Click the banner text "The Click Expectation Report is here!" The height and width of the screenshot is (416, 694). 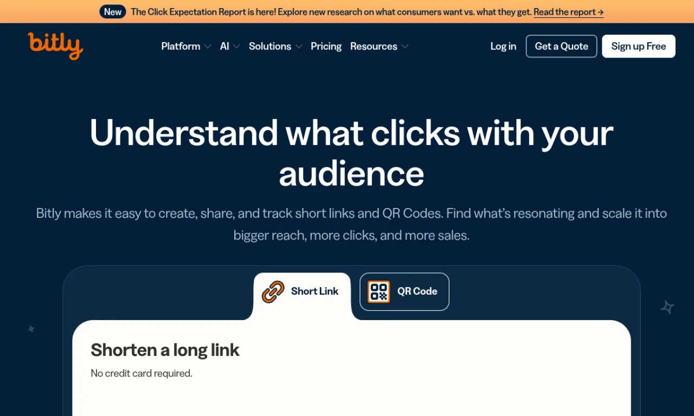[203, 11]
